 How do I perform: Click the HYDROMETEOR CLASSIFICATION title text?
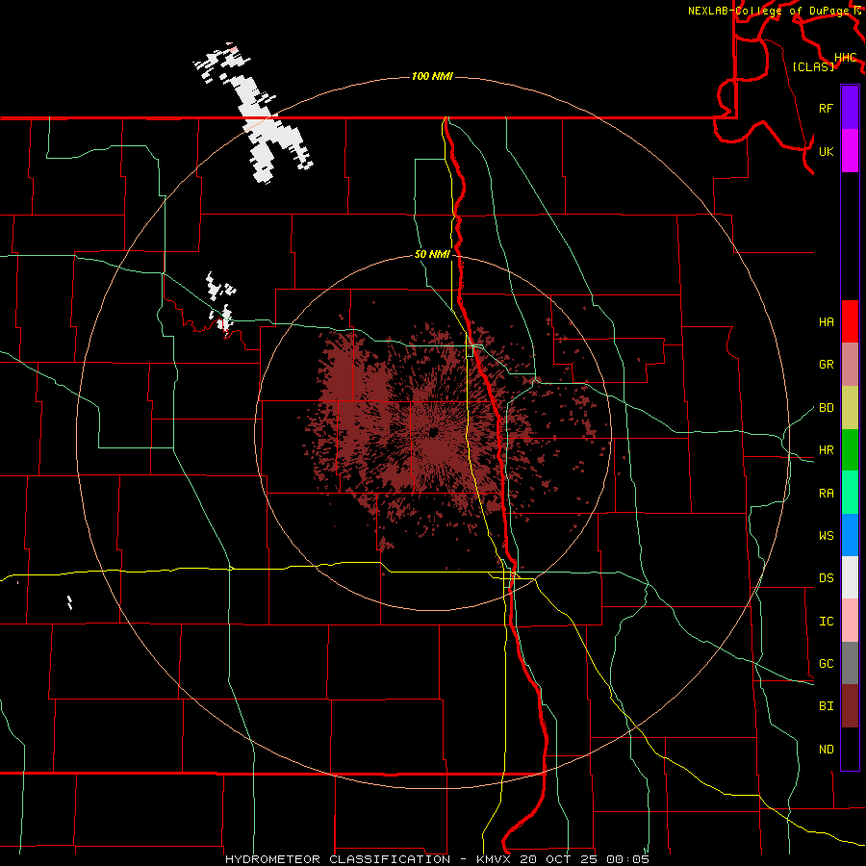click(337, 859)
